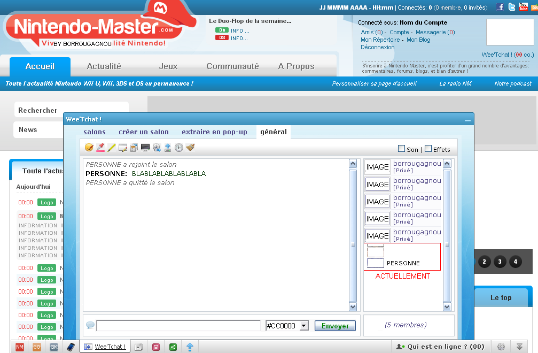Click the webcam share icon
538x353 pixels.
157,148
